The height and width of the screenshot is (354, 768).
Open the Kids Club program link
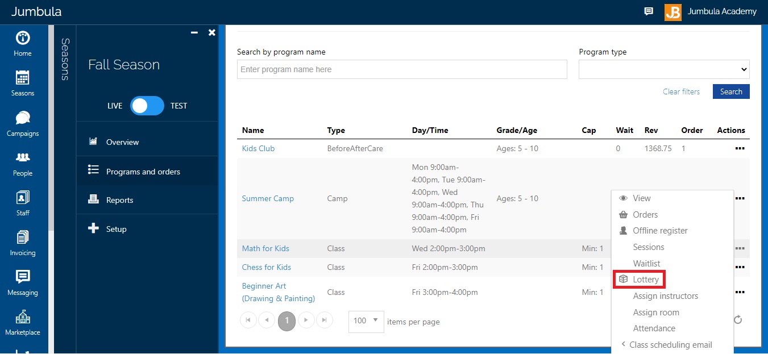pyautogui.click(x=258, y=148)
